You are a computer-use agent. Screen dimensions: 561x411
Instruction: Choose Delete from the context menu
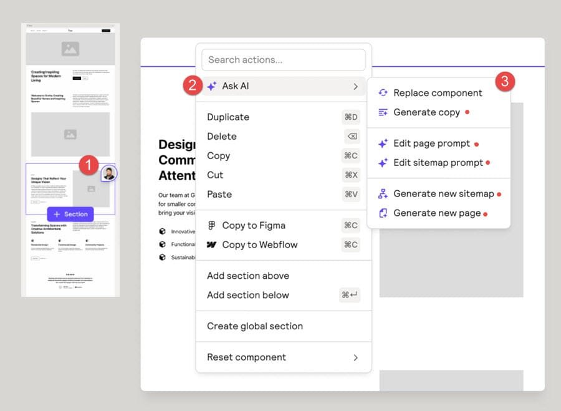pos(284,137)
